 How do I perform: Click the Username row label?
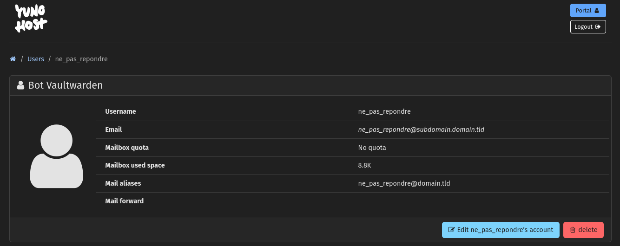click(x=120, y=111)
